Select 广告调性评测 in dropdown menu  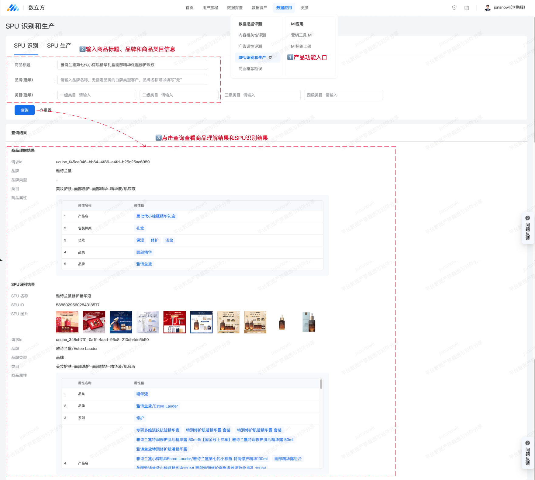250,47
